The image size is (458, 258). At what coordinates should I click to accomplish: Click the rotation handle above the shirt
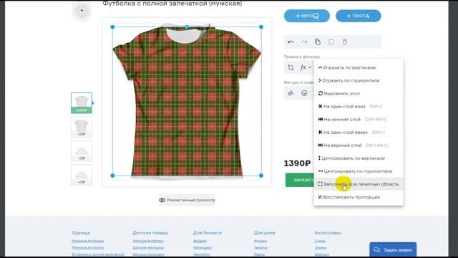click(187, 27)
